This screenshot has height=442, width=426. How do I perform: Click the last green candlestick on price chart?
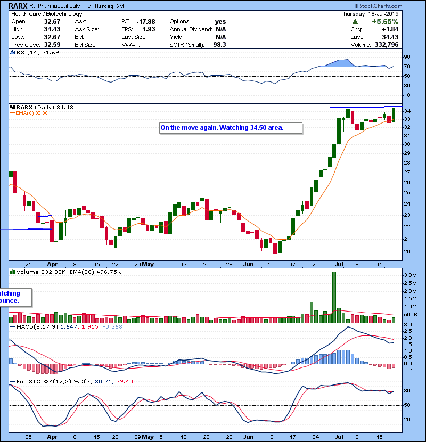tap(394, 115)
